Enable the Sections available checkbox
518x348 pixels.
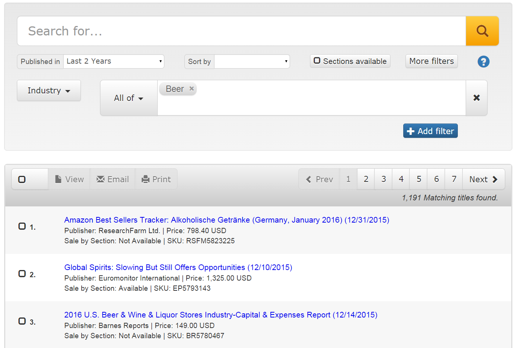(317, 61)
